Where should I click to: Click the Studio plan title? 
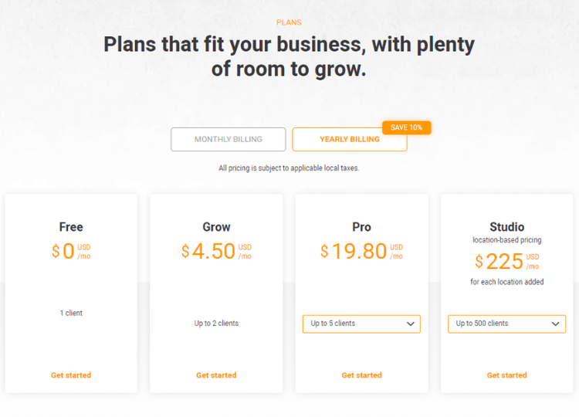[x=506, y=227]
